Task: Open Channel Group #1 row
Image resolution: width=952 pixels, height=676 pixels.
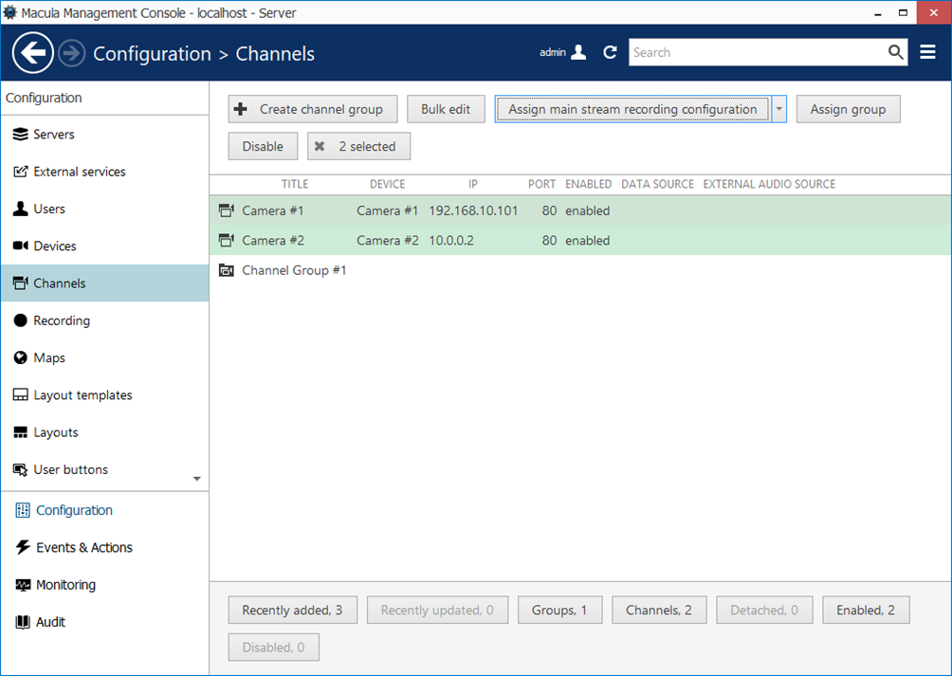Action: pyautogui.click(x=294, y=270)
